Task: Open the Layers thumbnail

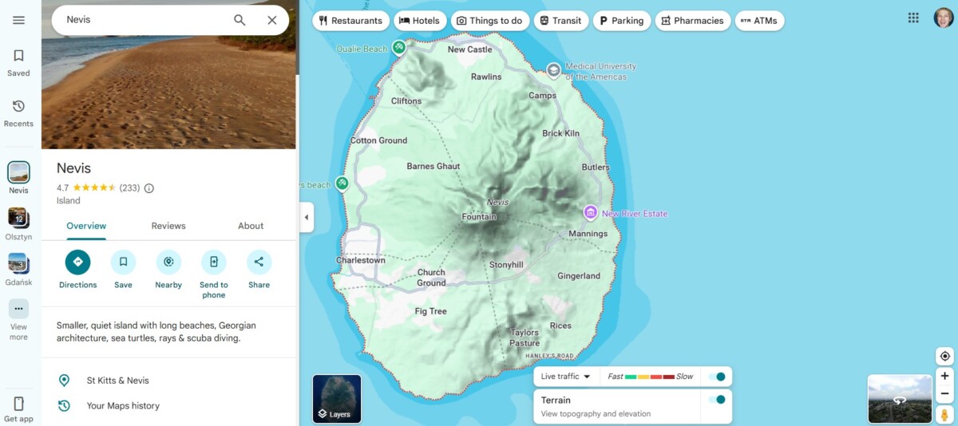Action: [x=337, y=399]
